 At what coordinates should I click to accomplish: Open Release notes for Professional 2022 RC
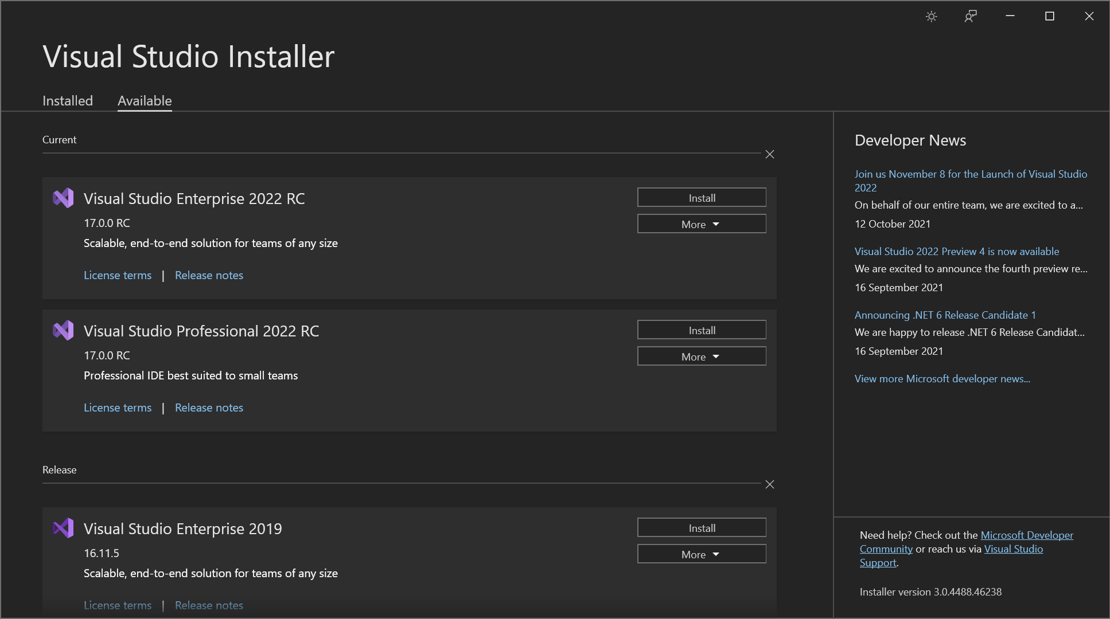(209, 408)
